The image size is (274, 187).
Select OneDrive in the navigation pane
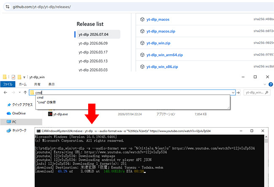19,113
